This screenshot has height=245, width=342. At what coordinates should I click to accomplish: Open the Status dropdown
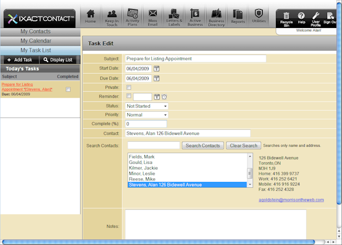tap(146, 106)
